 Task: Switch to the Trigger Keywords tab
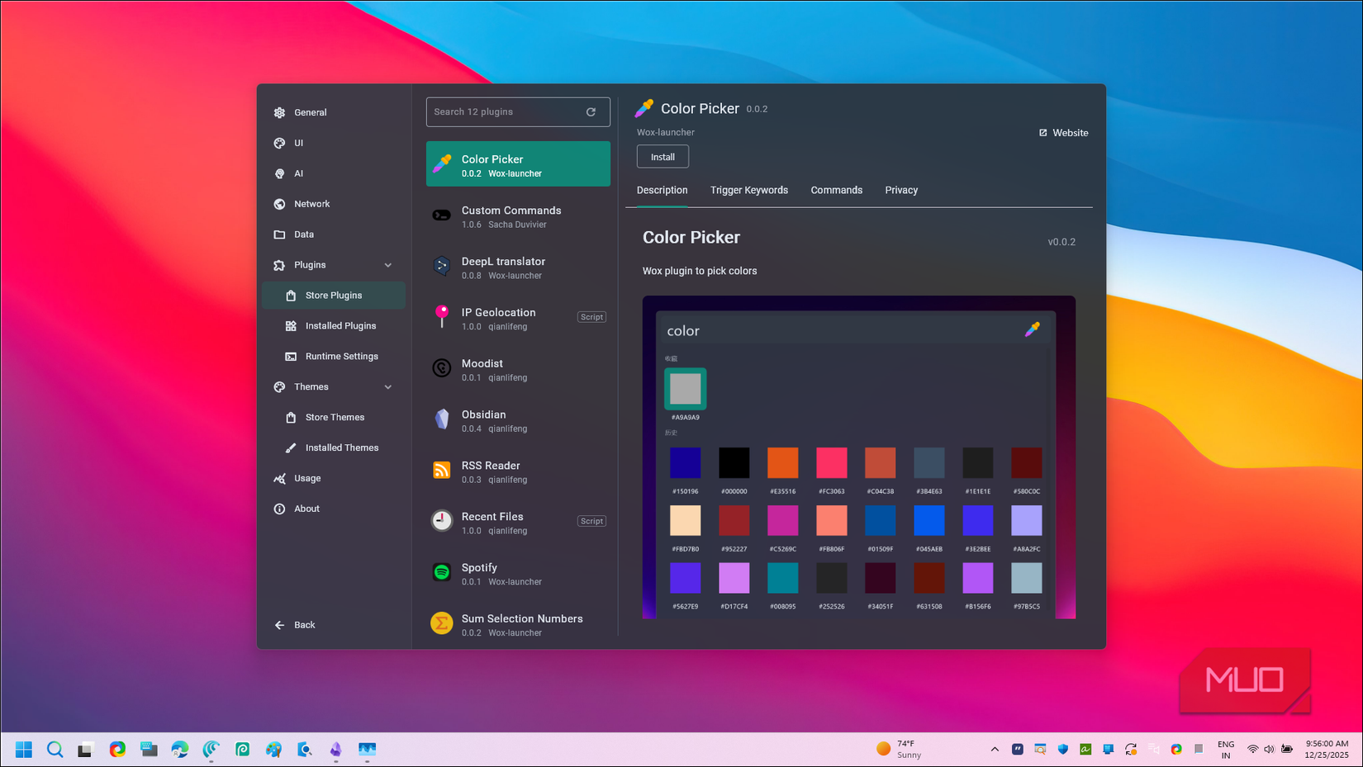click(x=748, y=190)
